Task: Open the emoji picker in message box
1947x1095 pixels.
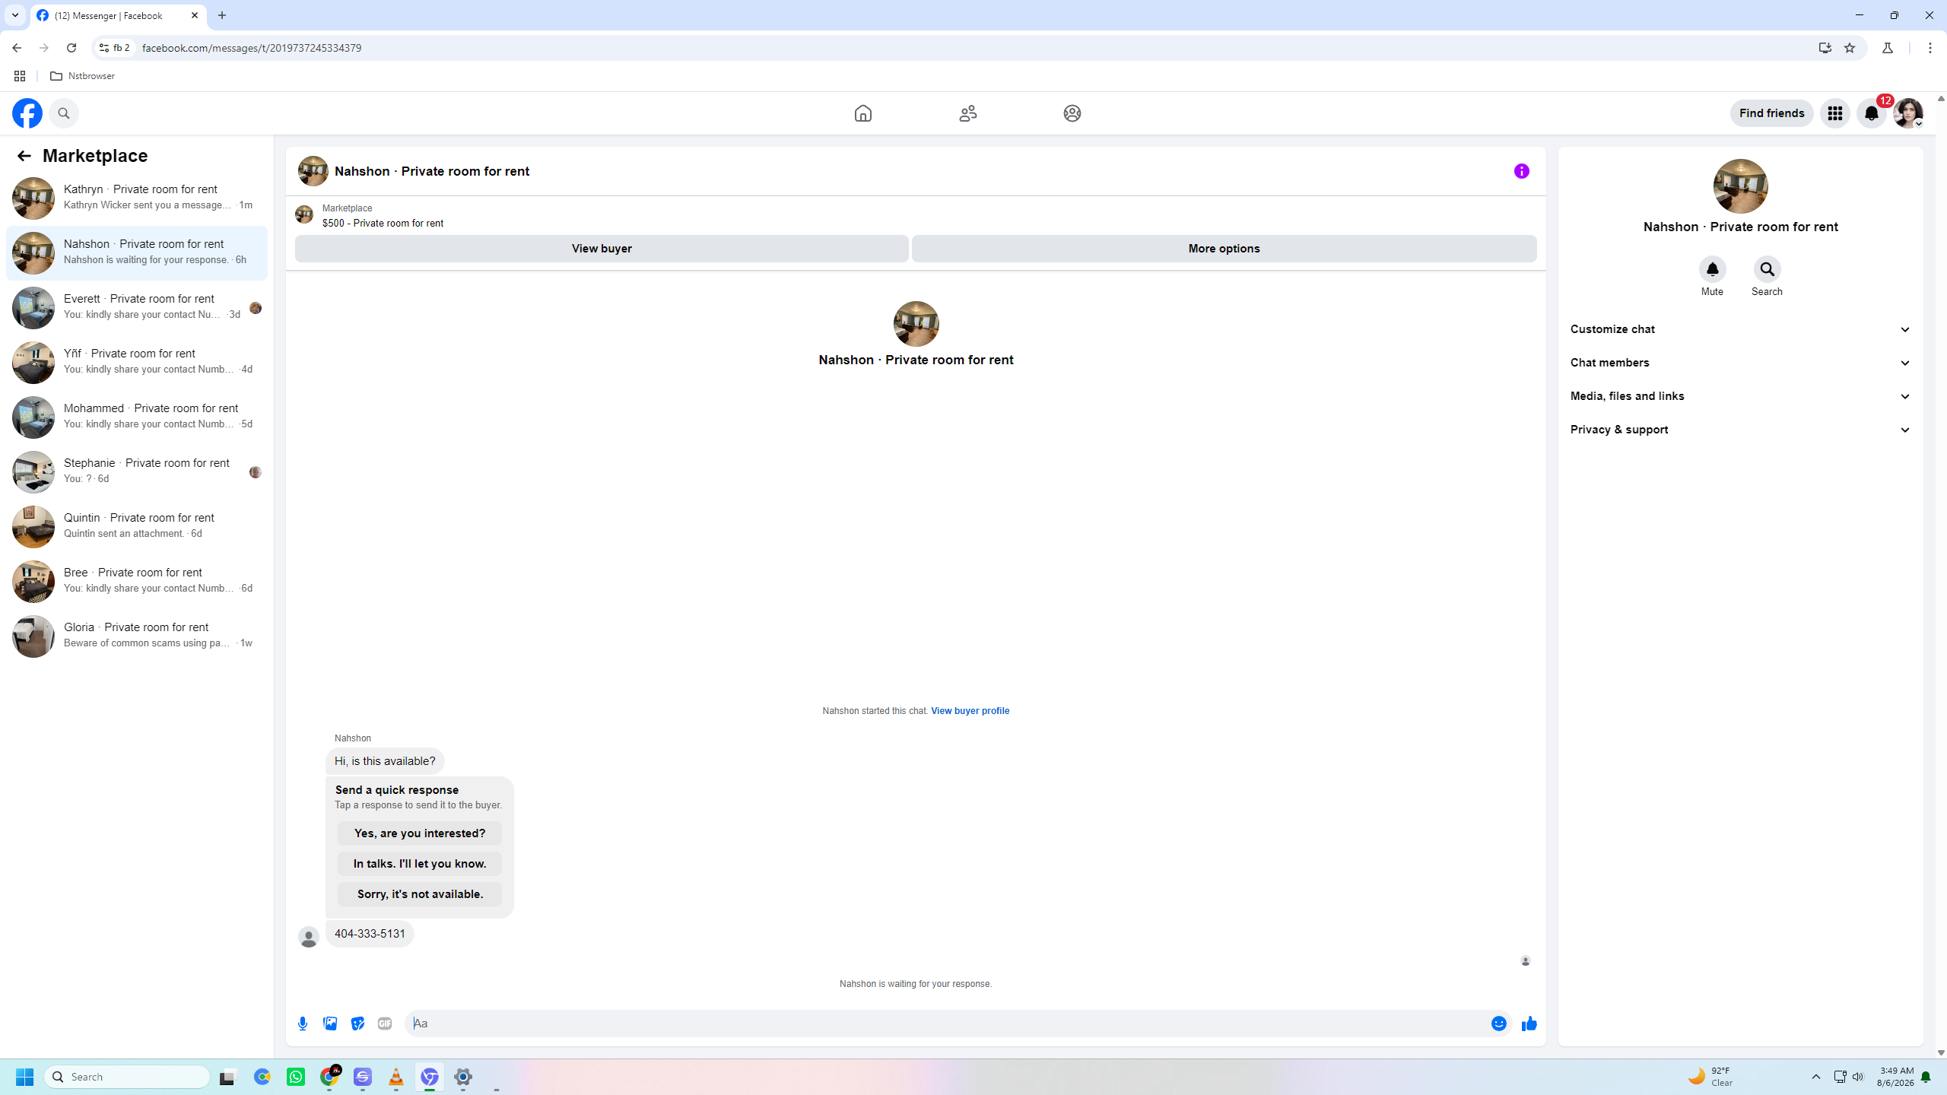Action: click(x=1498, y=1024)
